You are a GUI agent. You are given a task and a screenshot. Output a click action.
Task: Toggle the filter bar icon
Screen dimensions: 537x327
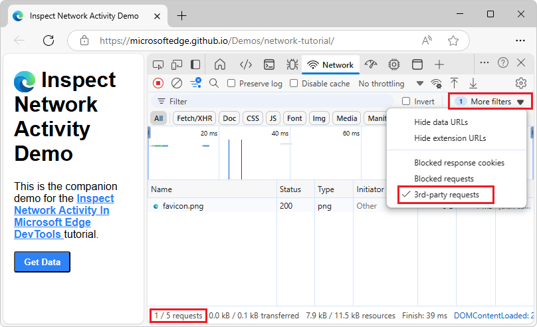pyautogui.click(x=196, y=83)
